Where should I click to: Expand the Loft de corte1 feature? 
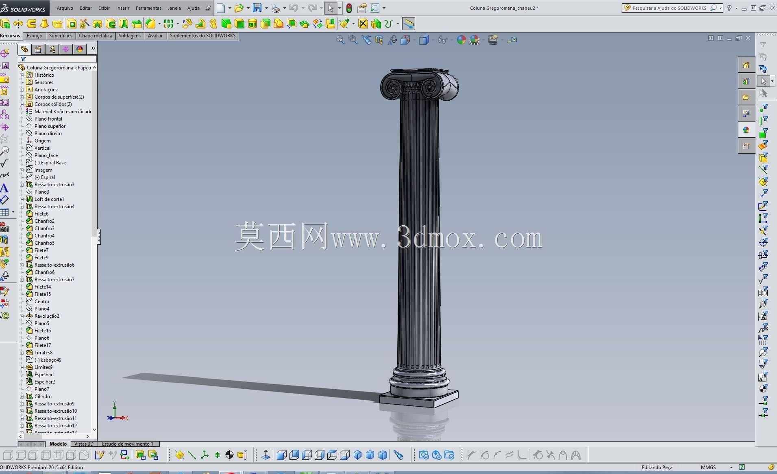22,199
